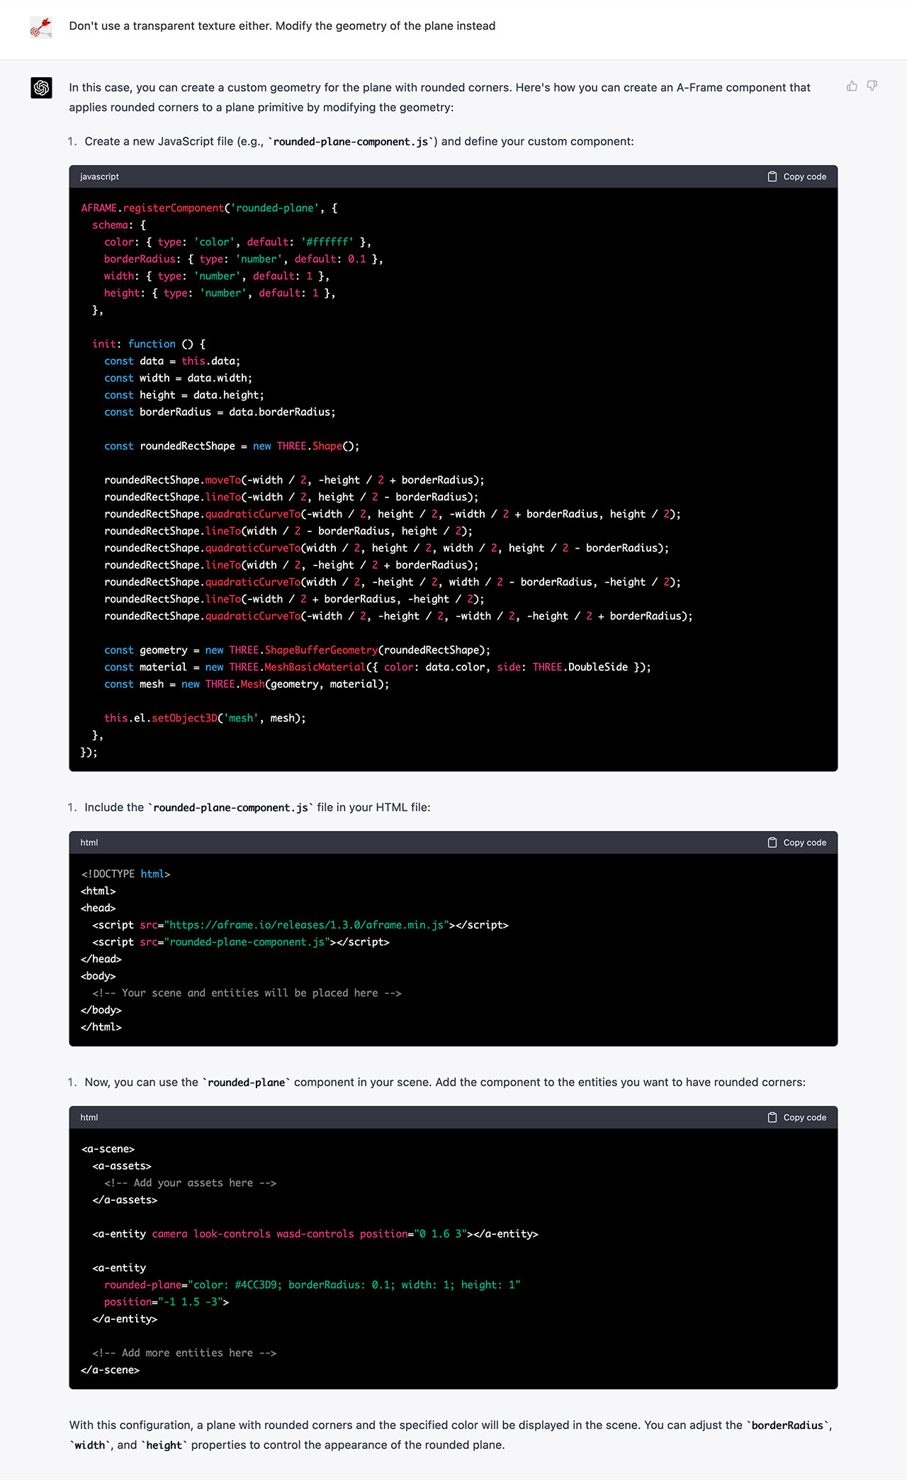
Task: Click 'const mesh = new THREE.Mesh' line
Action: [247, 684]
